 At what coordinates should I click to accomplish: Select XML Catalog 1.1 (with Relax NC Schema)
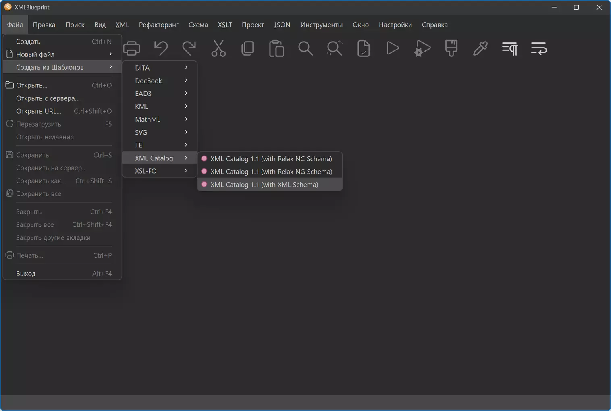pos(270,159)
